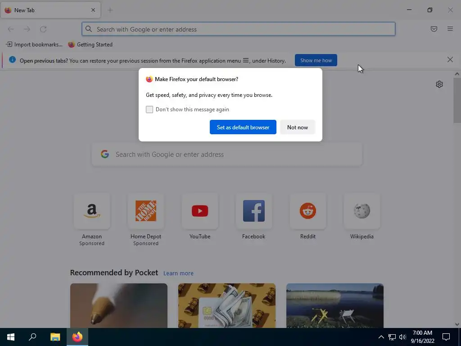Open File Explorer from taskbar
This screenshot has height=346, width=461.
55,337
